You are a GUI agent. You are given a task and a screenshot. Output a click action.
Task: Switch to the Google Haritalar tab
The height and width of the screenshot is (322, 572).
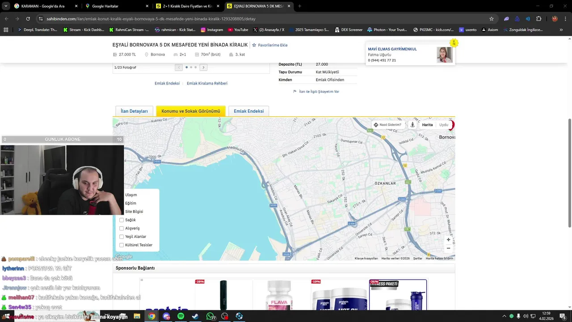(x=118, y=6)
